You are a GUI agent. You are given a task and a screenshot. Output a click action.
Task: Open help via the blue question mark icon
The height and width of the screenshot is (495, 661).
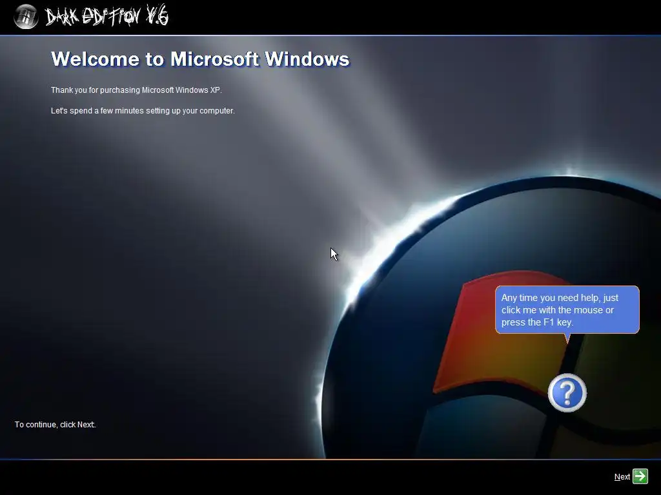point(567,393)
